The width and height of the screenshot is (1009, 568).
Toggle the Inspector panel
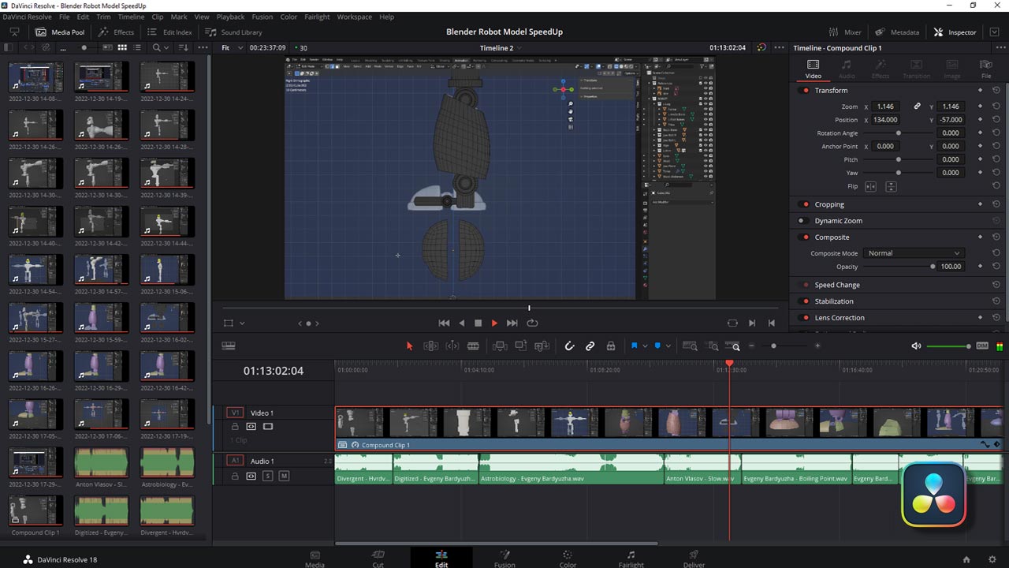[x=955, y=32]
